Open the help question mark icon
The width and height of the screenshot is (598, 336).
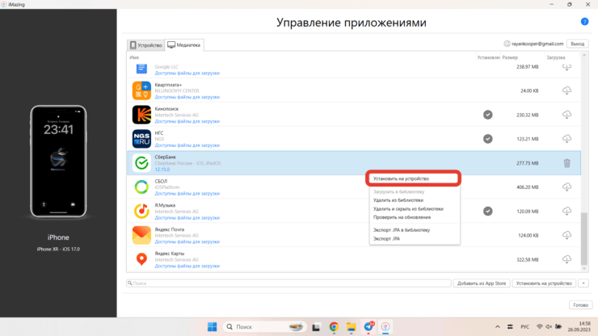584,22
